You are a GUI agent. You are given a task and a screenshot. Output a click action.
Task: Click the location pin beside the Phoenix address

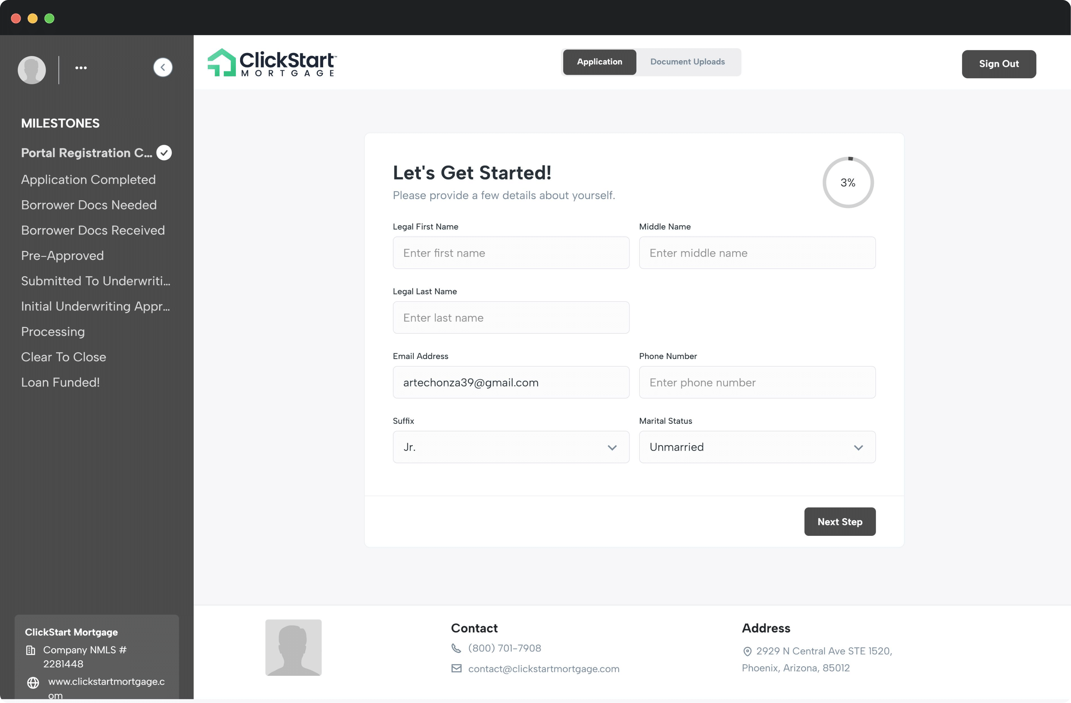(x=747, y=651)
